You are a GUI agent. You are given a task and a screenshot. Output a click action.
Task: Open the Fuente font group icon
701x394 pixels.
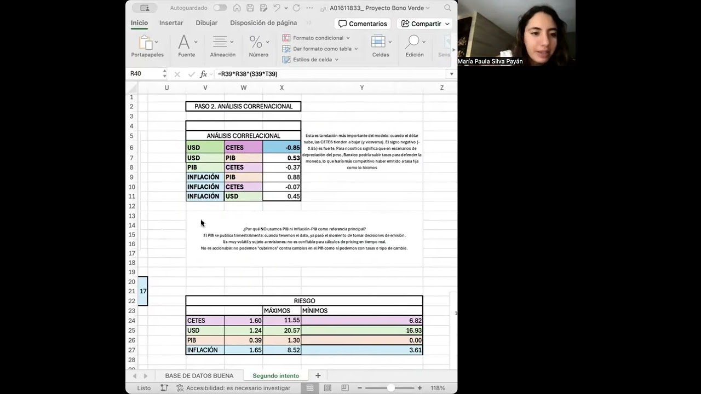(x=184, y=42)
